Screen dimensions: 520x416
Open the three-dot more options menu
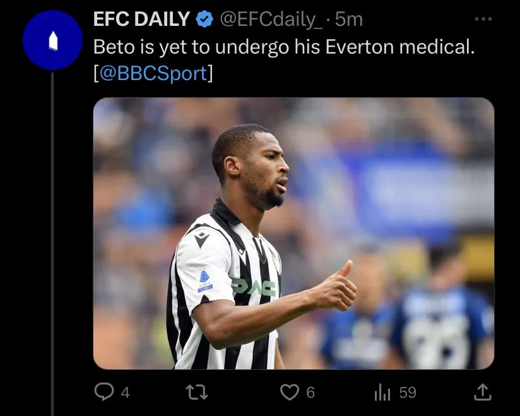coord(483,20)
